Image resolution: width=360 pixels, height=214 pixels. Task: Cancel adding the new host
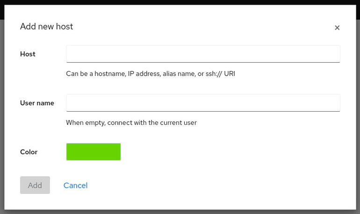coord(76,185)
